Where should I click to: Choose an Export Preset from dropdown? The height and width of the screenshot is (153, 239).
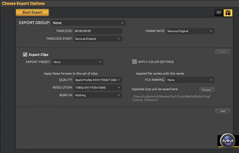pos(78,62)
